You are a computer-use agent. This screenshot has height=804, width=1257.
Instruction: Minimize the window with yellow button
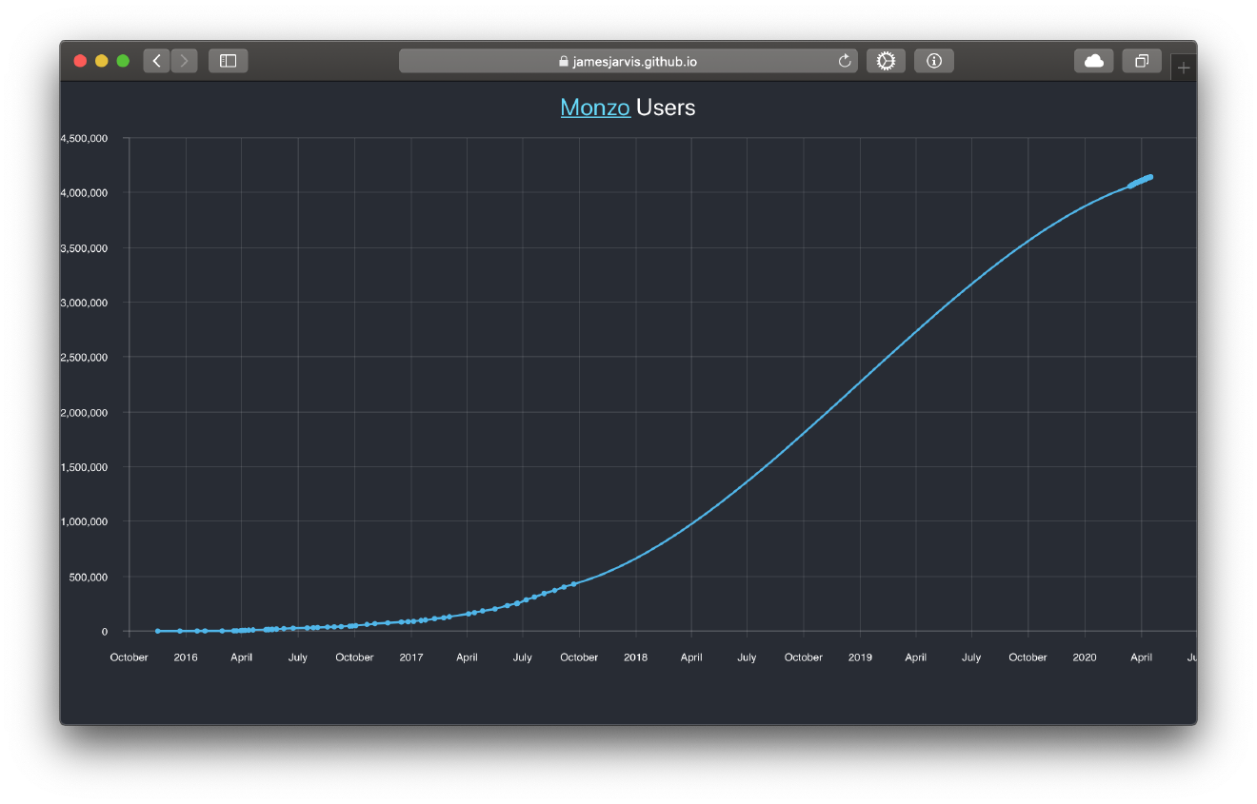click(x=102, y=61)
